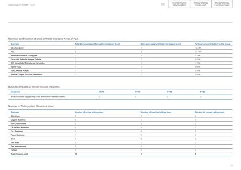Select the 'Facor Ltd, Sukinda, Jajapur, Odisha' row label

[26, 59]
